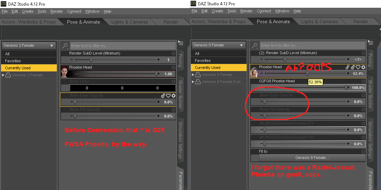Click plus on Phoebe Head slider in Genesis 8 window
381x190 pixels.
click(x=348, y=73)
